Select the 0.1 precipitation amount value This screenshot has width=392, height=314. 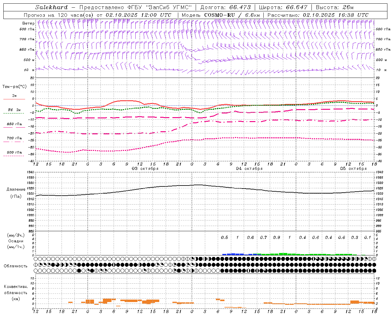(367, 238)
